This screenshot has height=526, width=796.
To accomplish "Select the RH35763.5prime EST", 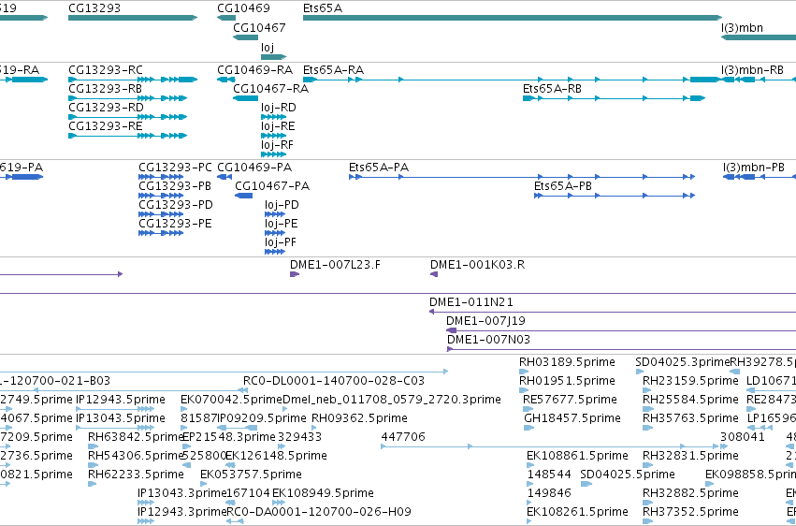I will click(x=690, y=418).
